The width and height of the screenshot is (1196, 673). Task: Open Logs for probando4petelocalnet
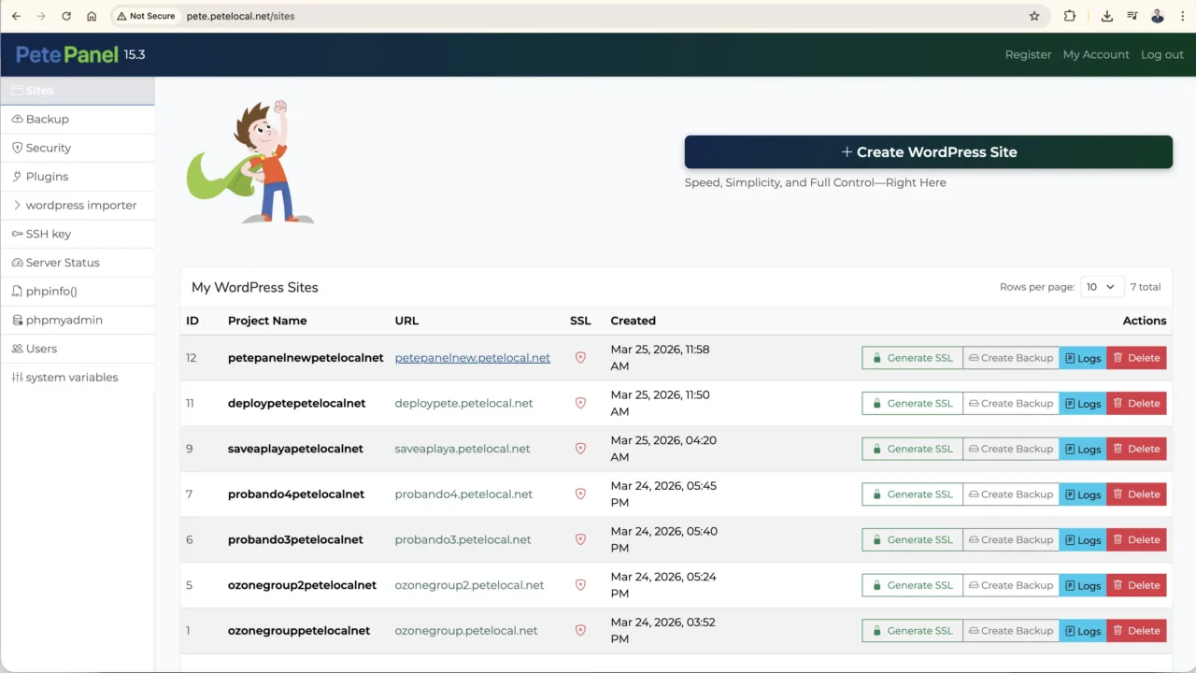1083,494
